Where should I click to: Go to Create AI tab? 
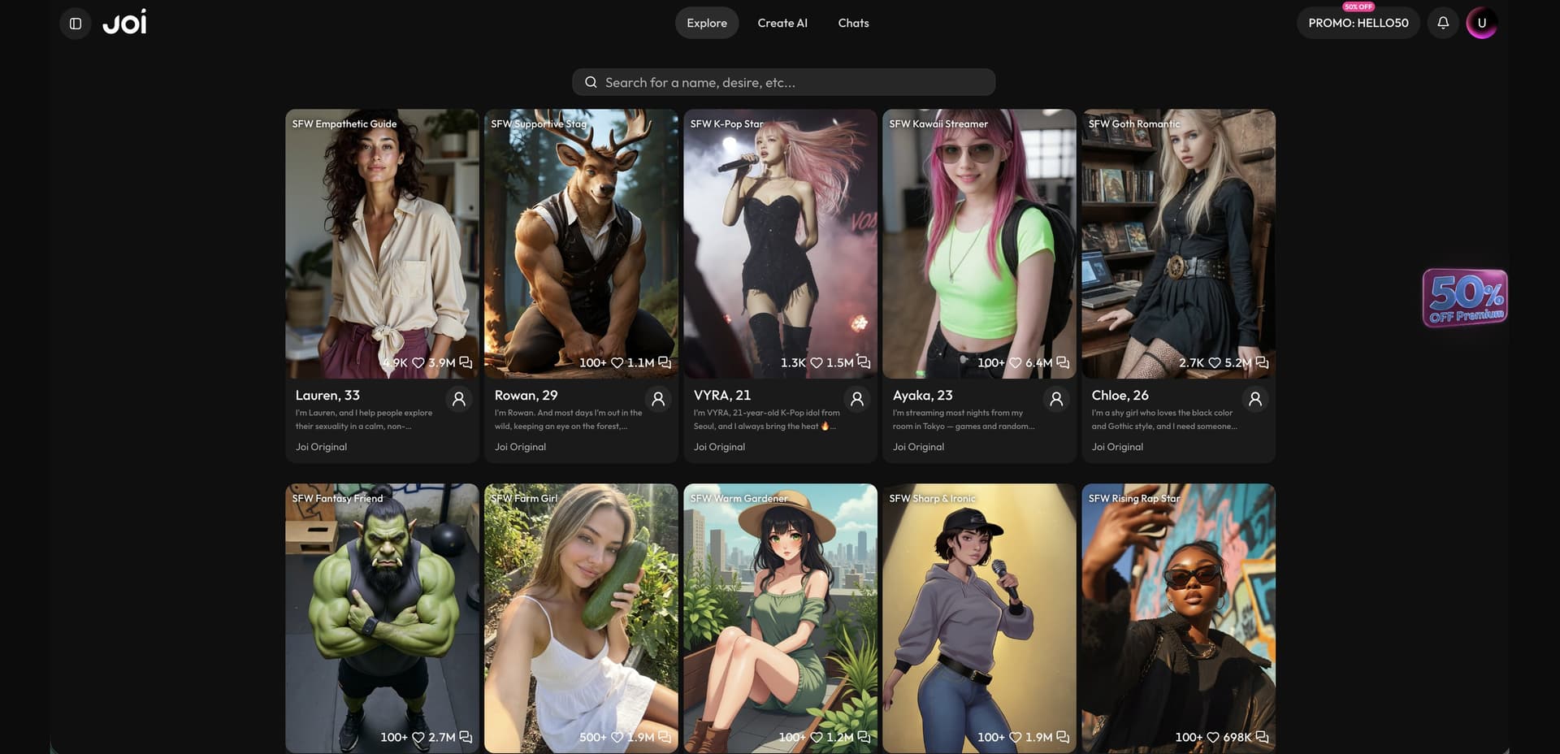click(x=782, y=23)
